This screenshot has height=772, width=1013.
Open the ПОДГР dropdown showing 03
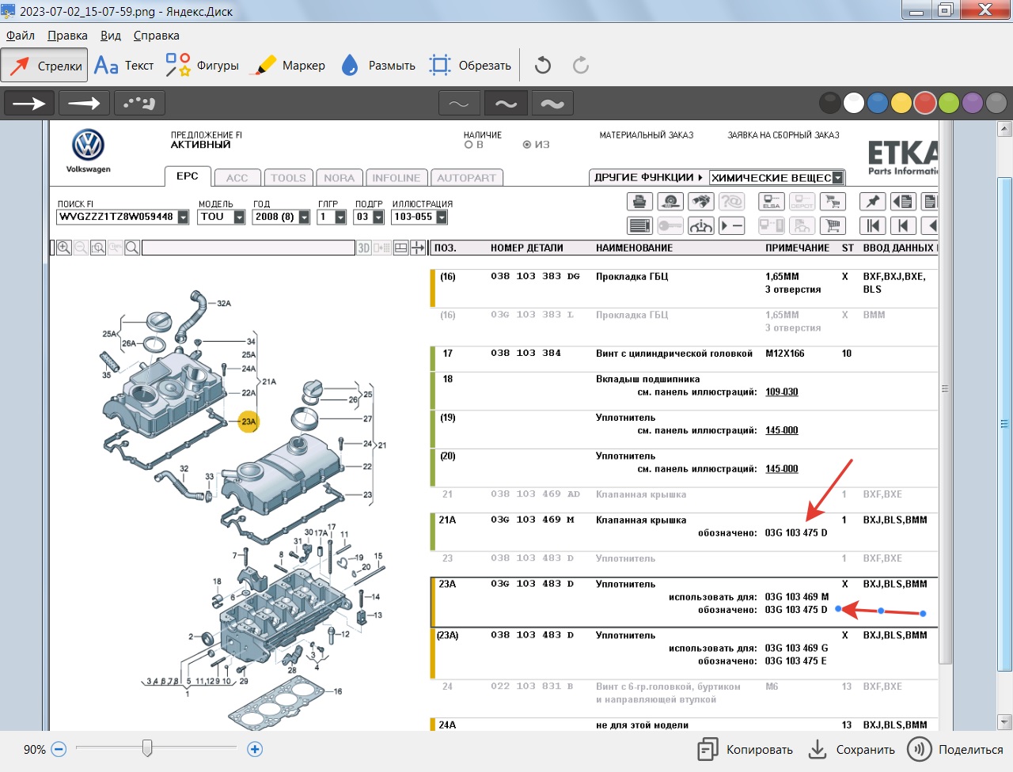click(x=378, y=217)
